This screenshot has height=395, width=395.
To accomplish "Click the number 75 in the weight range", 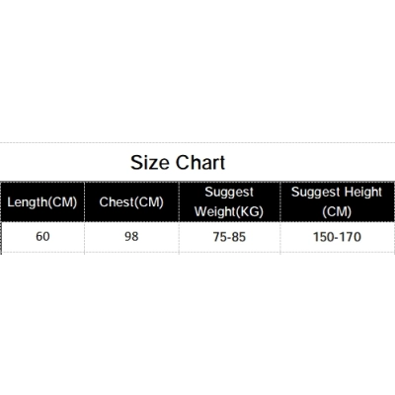I will [219, 237].
